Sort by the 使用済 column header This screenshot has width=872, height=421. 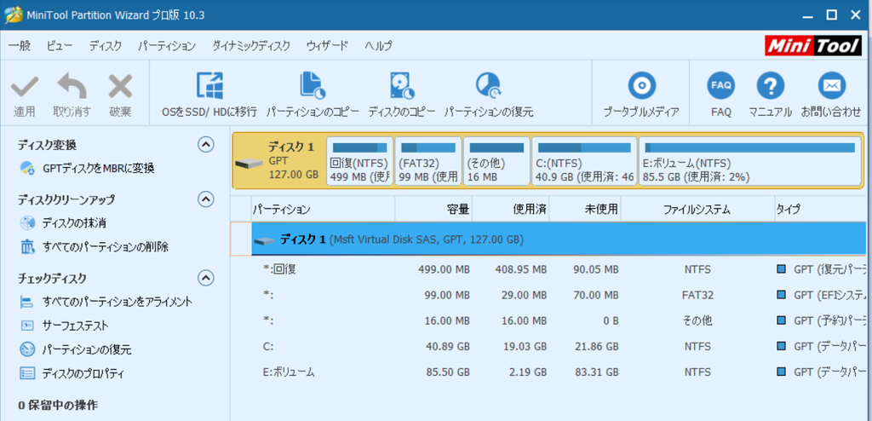[x=510, y=210]
